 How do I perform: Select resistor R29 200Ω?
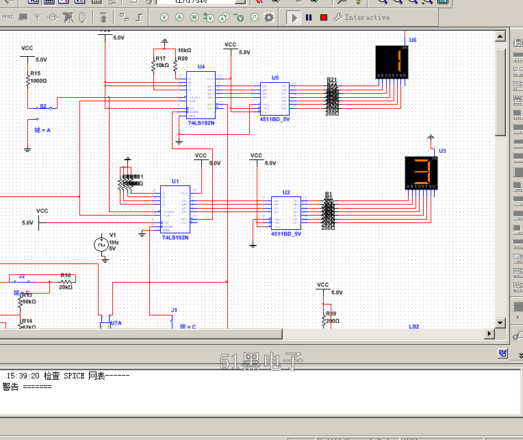[324, 320]
